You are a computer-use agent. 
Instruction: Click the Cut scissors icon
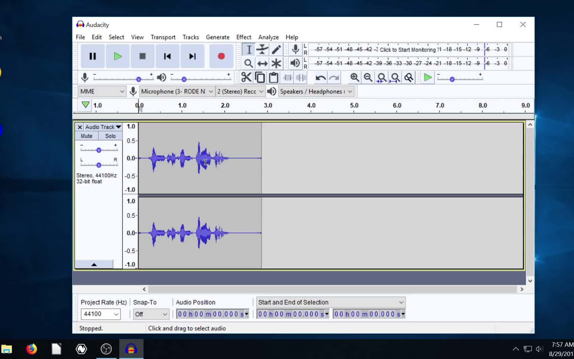click(x=246, y=77)
